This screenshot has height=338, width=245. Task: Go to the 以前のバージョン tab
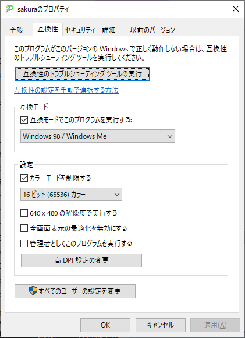[x=152, y=30]
